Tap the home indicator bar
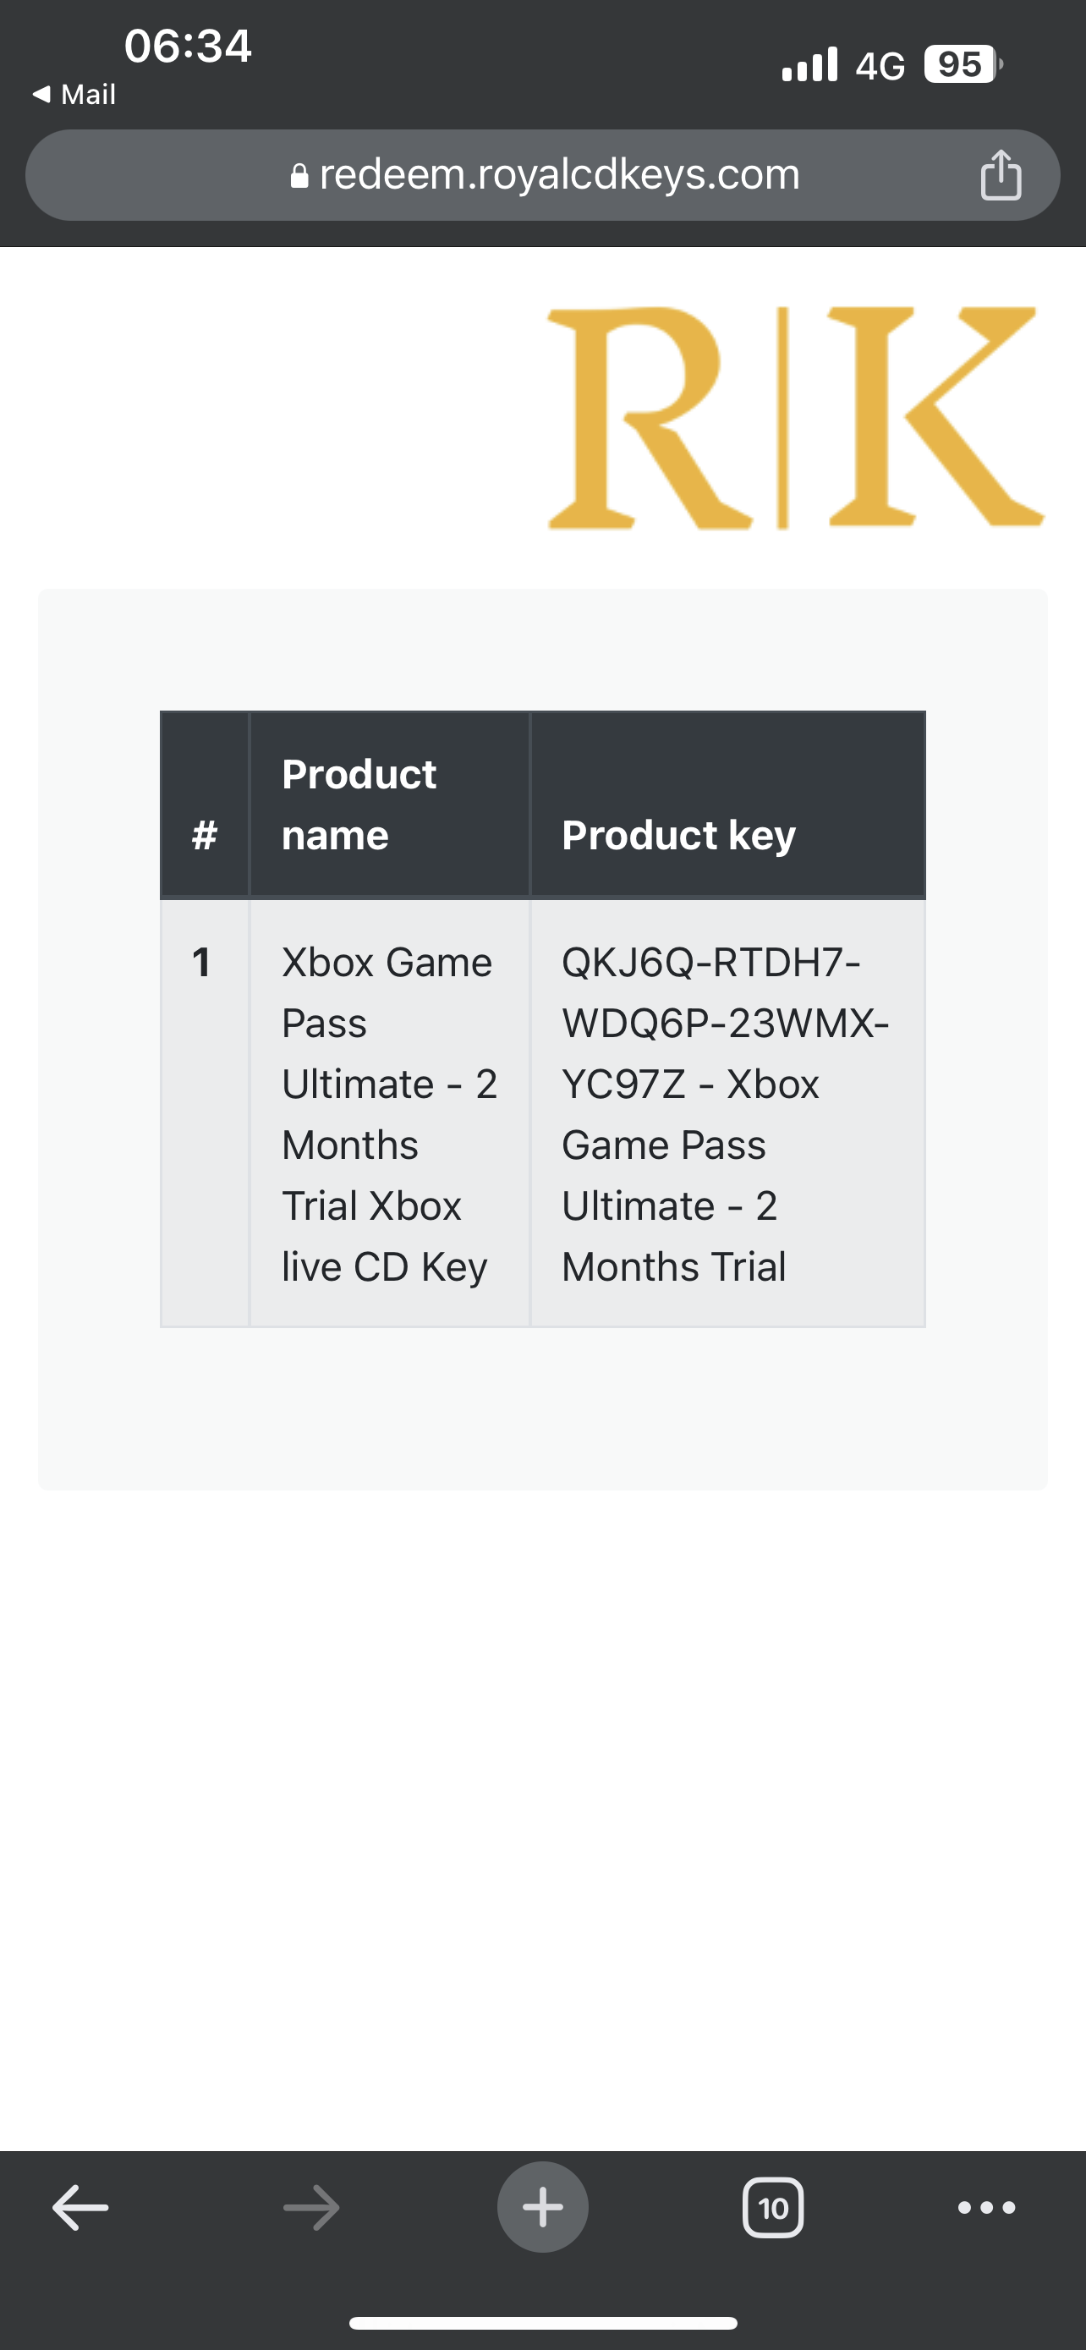This screenshot has width=1086, height=2350. pyautogui.click(x=542, y=2323)
